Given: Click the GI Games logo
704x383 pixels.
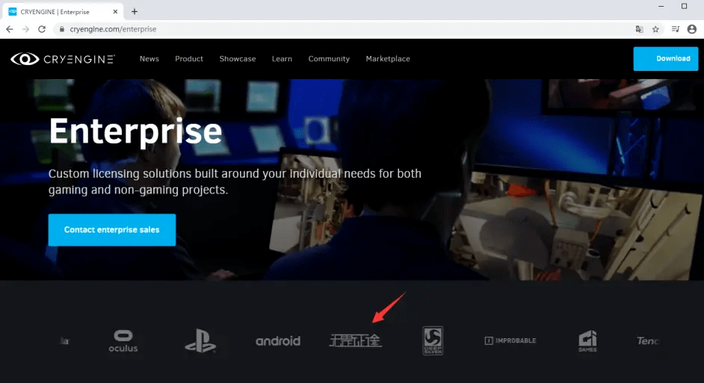Looking at the screenshot, I should (587, 341).
